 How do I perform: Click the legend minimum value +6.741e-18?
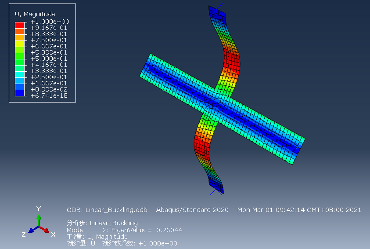pyautogui.click(x=49, y=95)
